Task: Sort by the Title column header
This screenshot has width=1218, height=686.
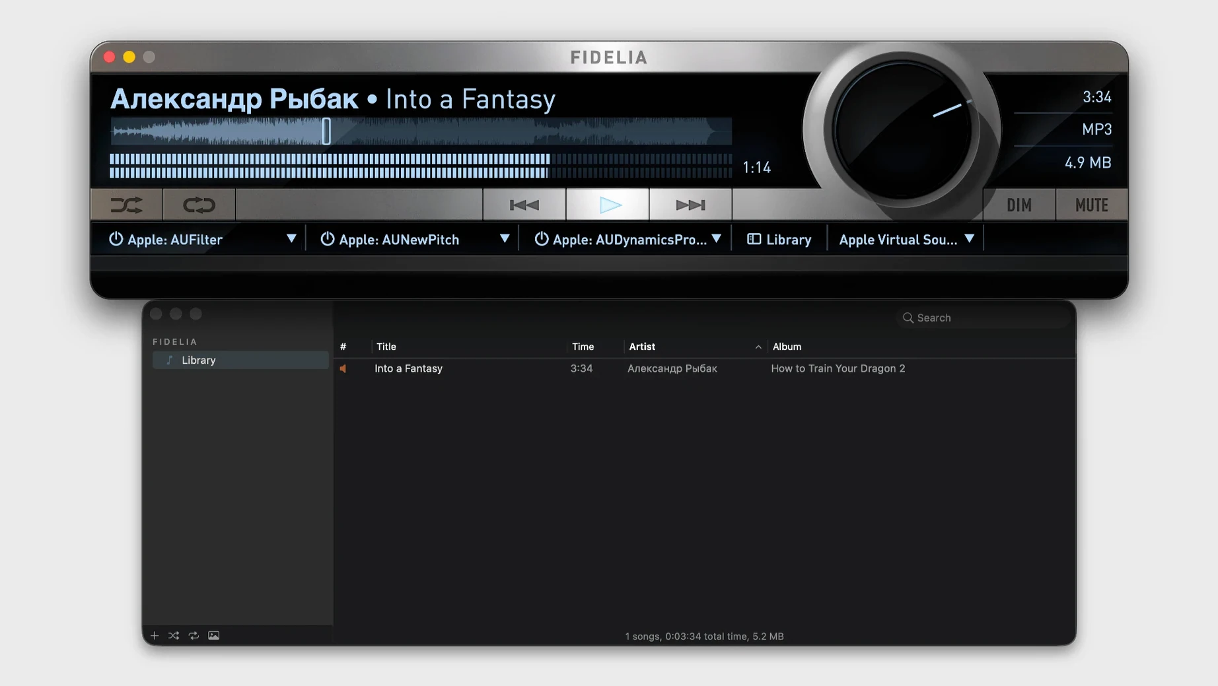Action: 386,347
